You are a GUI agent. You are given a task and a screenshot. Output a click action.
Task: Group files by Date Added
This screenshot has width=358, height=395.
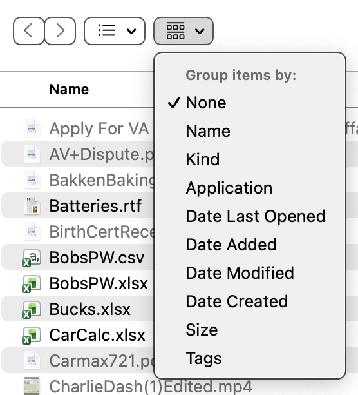(x=231, y=245)
